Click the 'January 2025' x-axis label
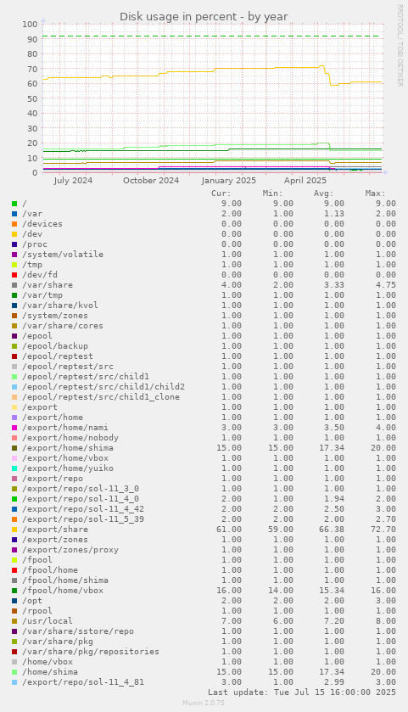 (229, 180)
